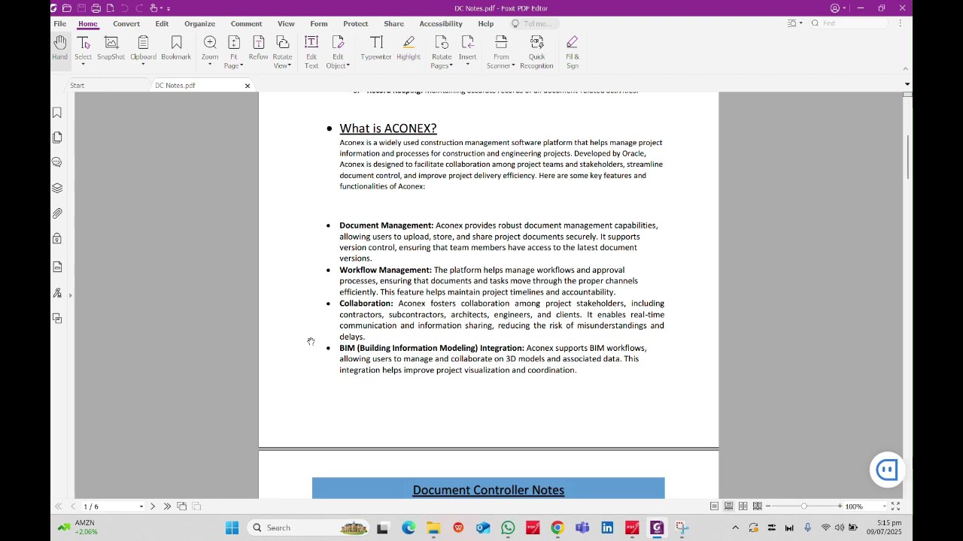Image resolution: width=963 pixels, height=541 pixels.
Task: Click the Reflow tool
Action: (x=258, y=47)
